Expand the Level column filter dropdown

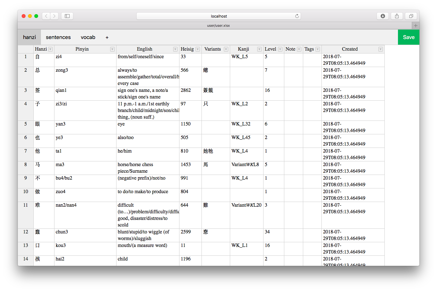280,49
